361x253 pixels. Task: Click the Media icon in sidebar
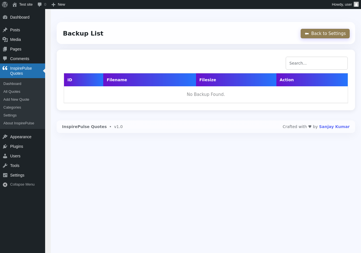click(5, 39)
